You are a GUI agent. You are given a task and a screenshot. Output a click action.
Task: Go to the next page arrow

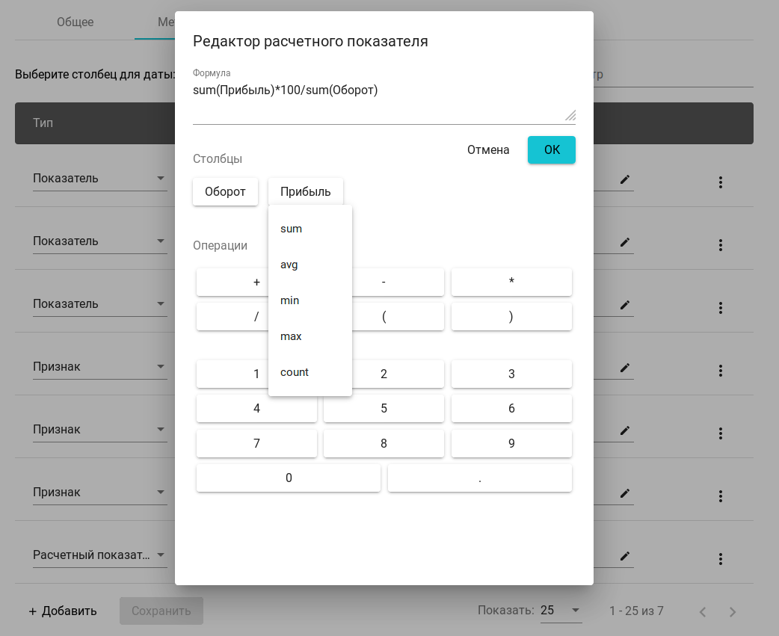pos(733,612)
